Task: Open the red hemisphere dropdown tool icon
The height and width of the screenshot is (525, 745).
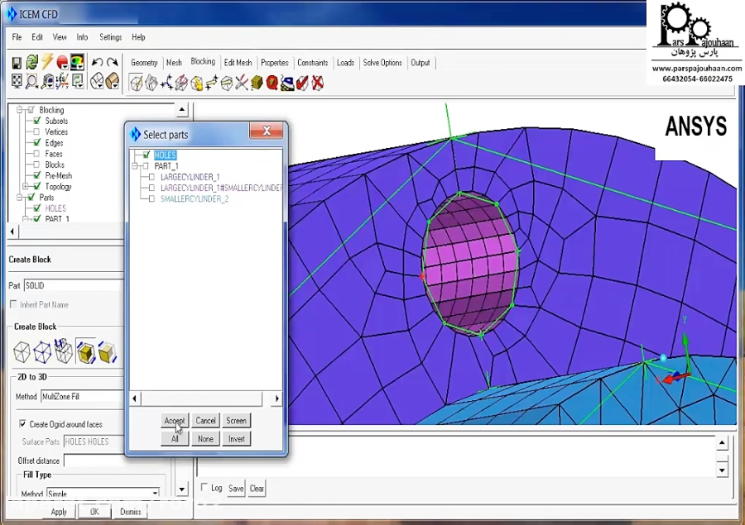Action: (x=62, y=62)
